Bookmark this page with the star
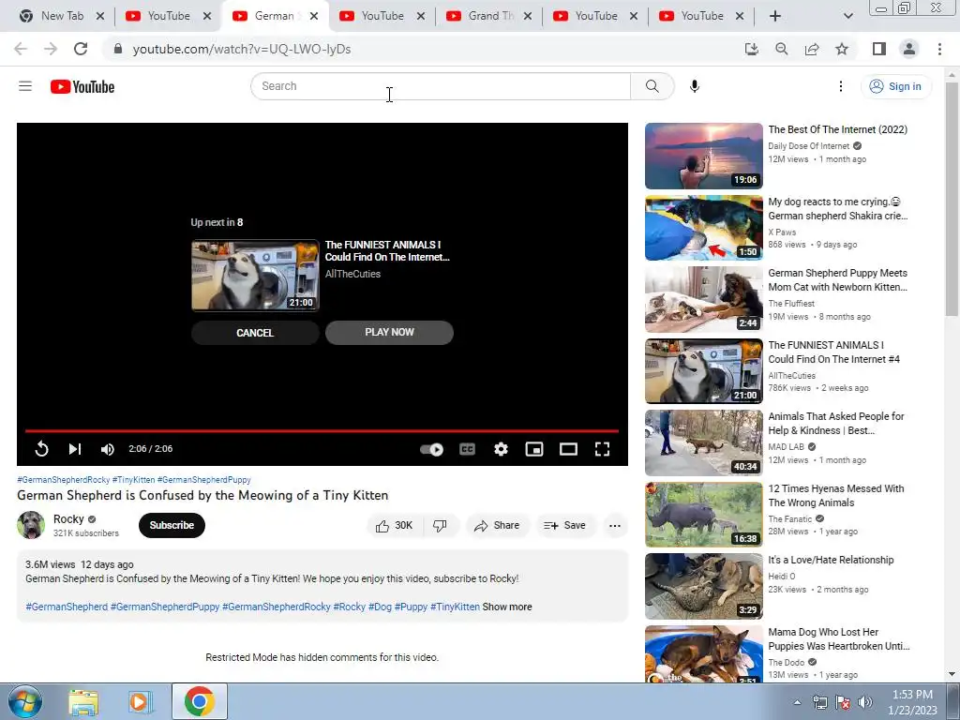960x720 pixels. [842, 49]
